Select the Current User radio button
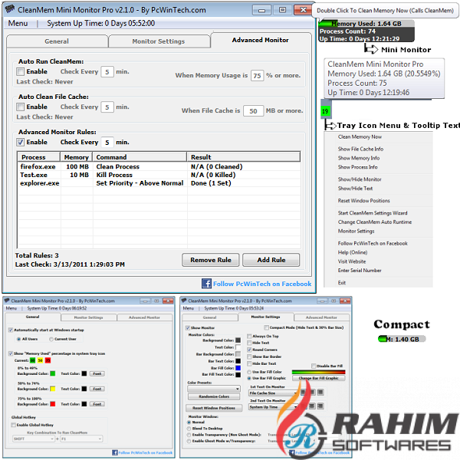Image resolution: width=460 pixels, height=460 pixels. [51, 339]
